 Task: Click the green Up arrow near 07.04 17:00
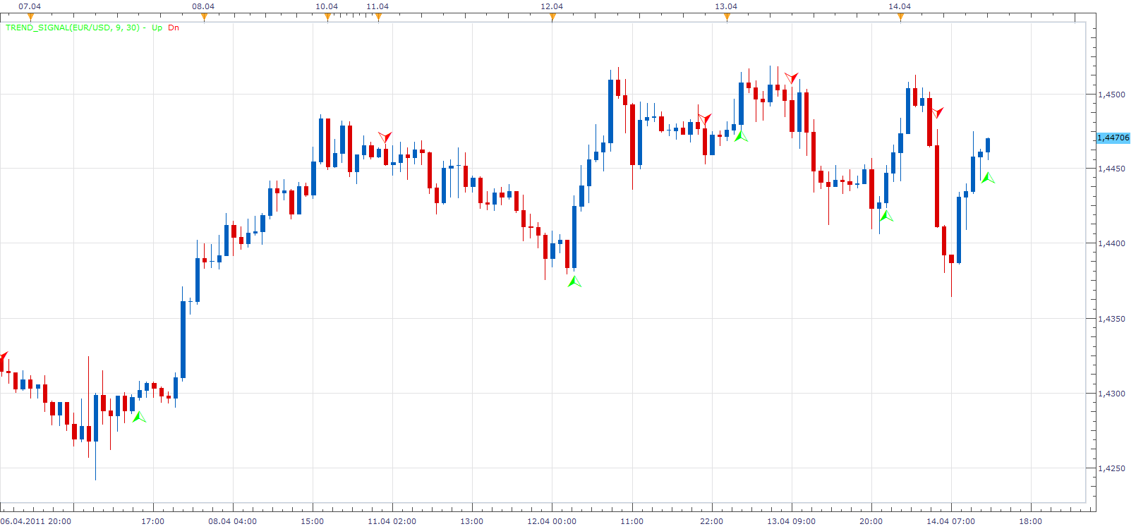pos(139,417)
